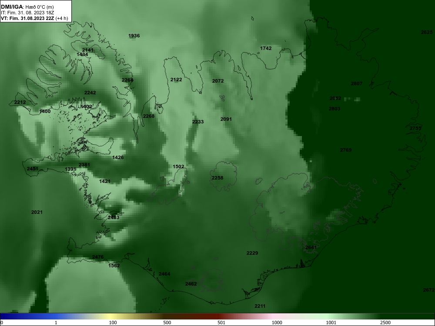Click the color scale label 1

(56, 323)
